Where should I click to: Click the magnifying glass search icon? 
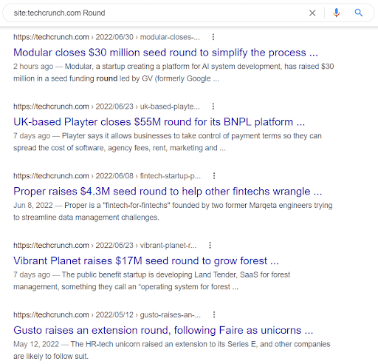(x=359, y=13)
